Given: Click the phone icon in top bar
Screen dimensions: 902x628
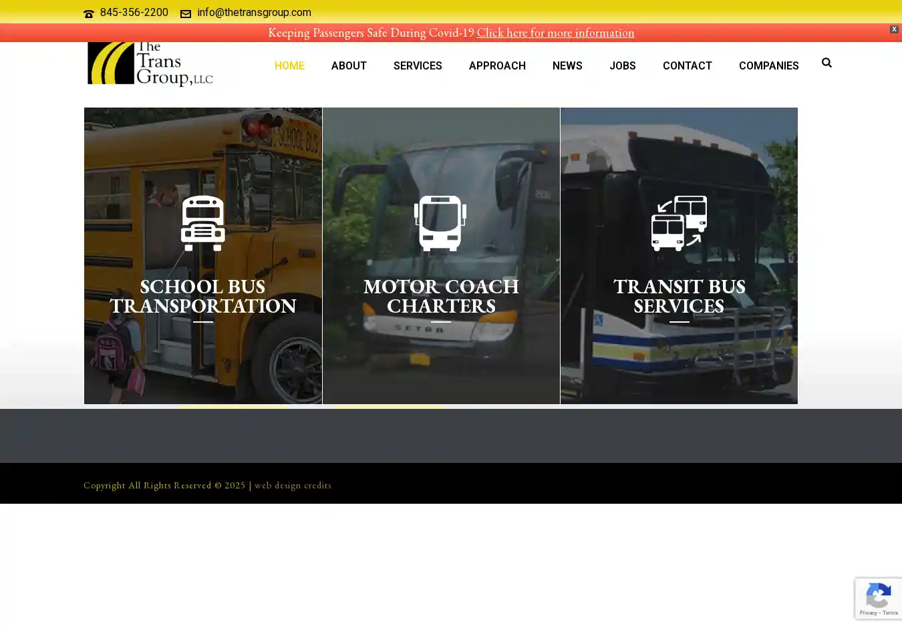Looking at the screenshot, I should click(88, 13).
